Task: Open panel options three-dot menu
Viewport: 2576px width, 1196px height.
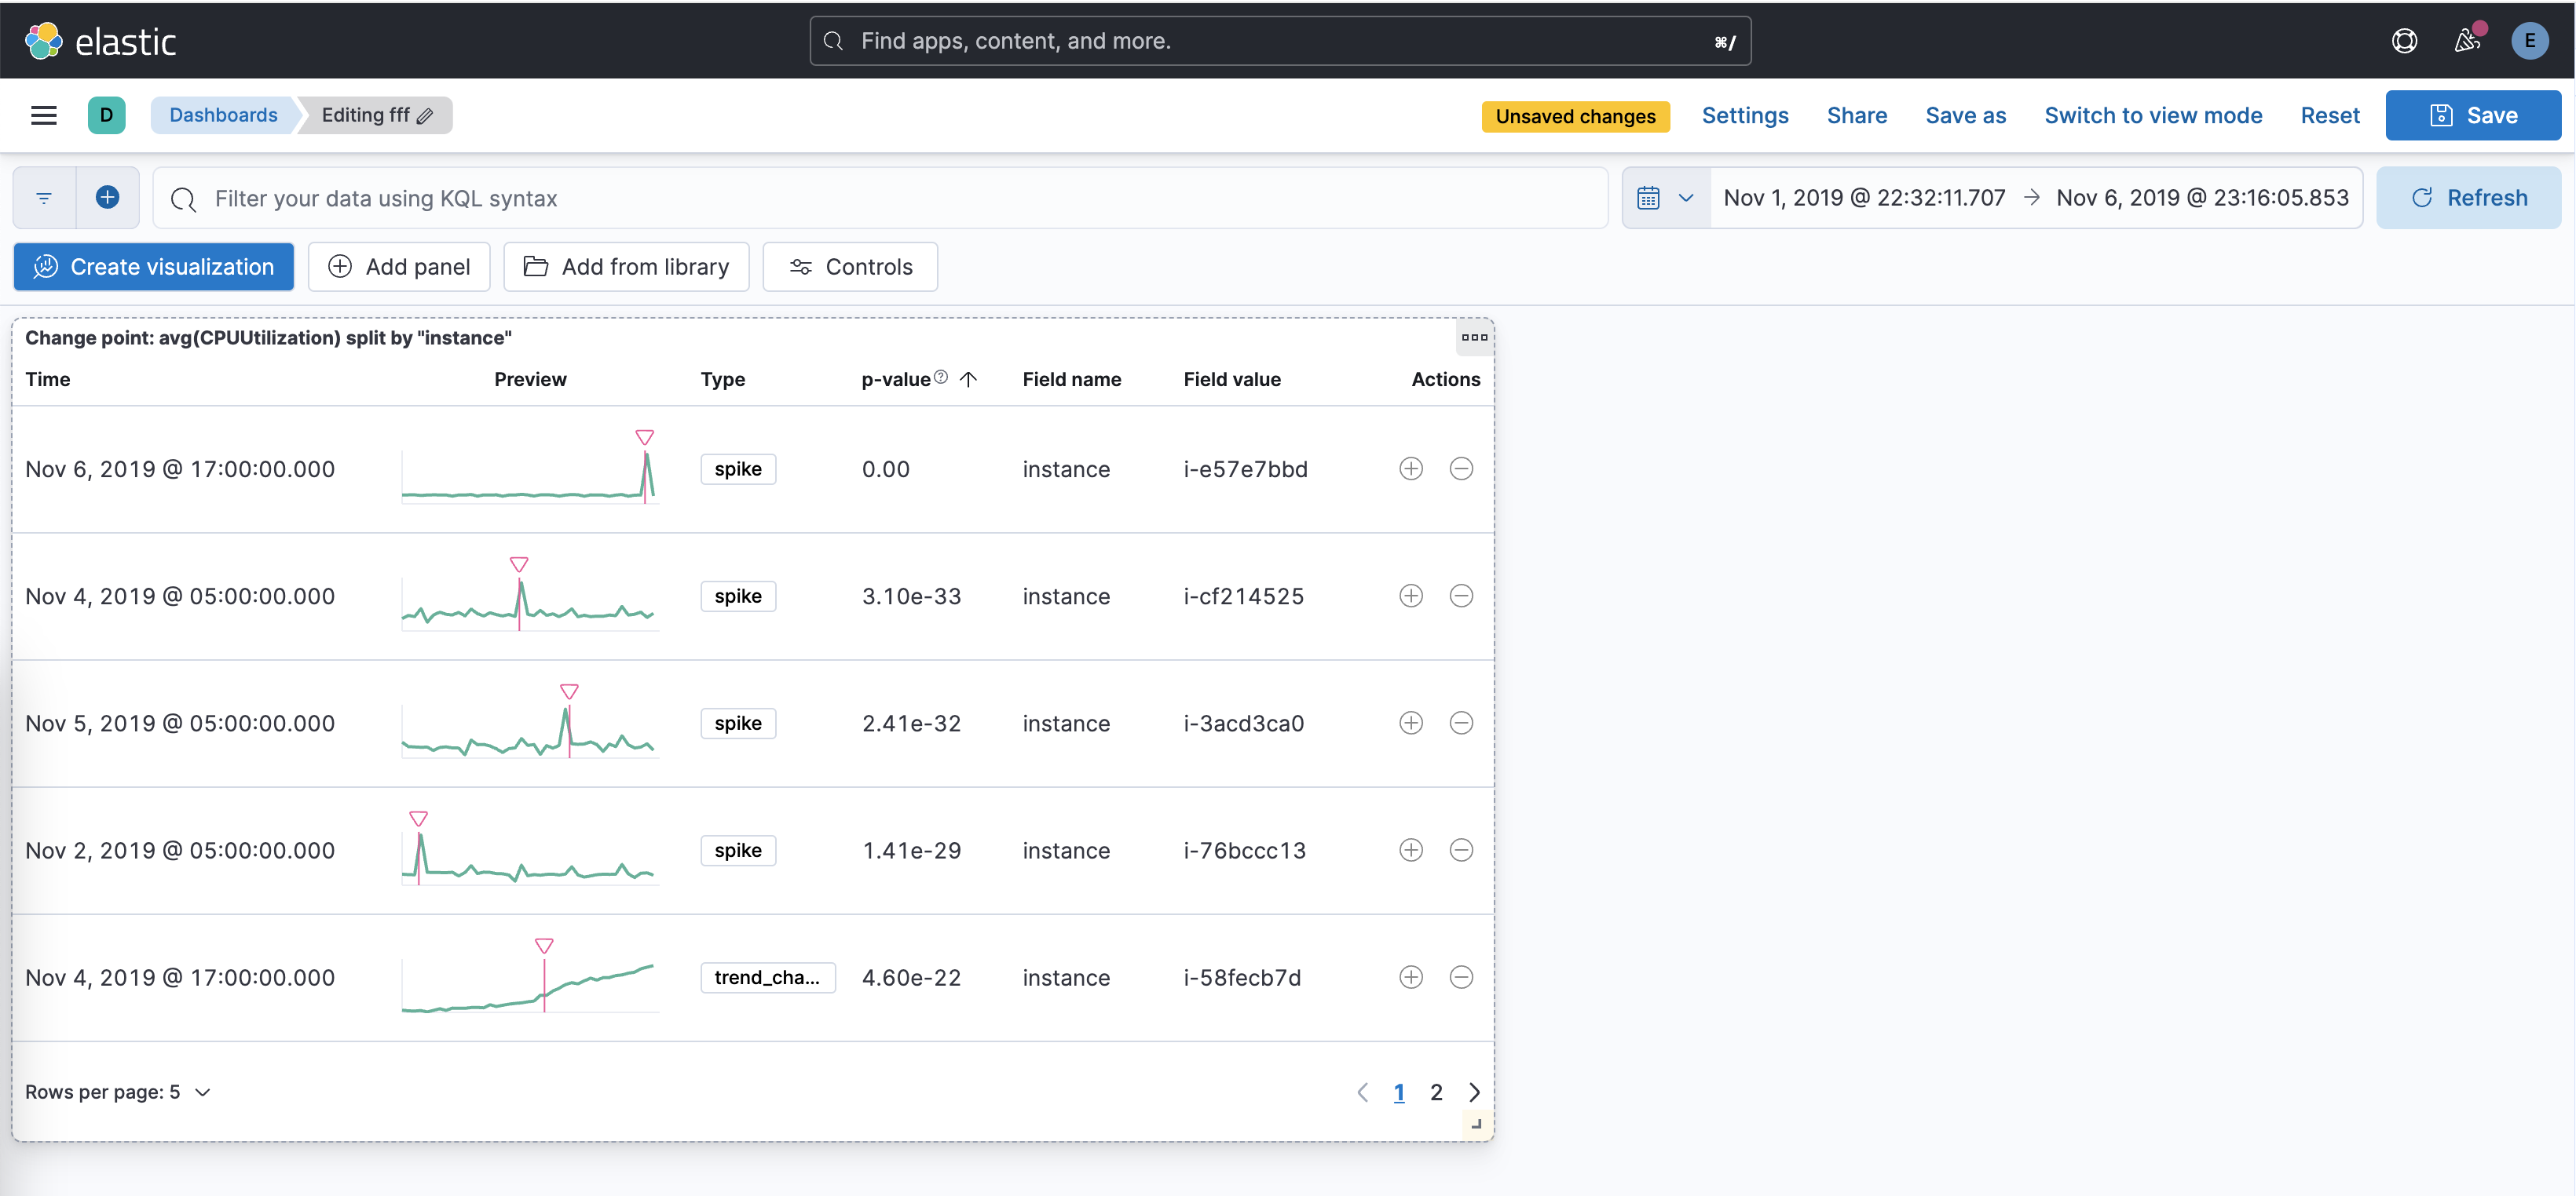Action: point(1473,337)
